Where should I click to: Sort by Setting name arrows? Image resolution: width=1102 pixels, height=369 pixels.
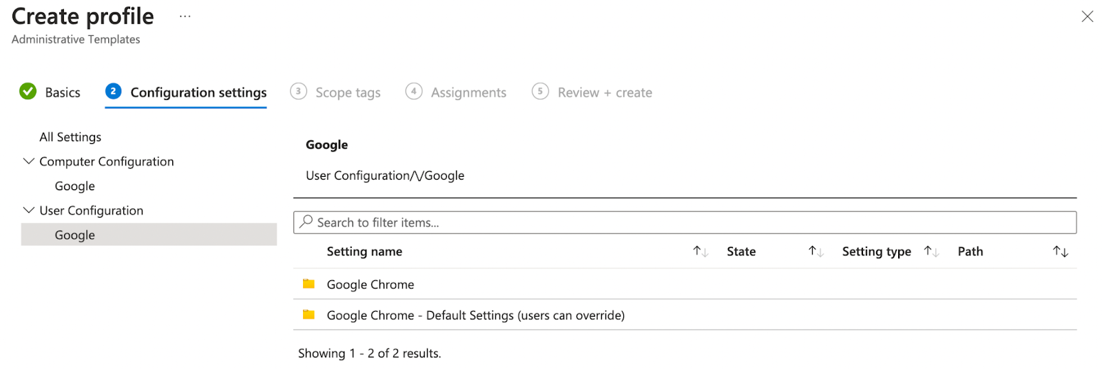[700, 251]
